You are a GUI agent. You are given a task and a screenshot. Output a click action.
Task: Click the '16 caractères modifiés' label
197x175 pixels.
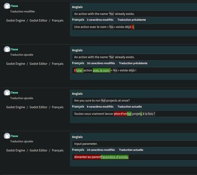(101, 63)
